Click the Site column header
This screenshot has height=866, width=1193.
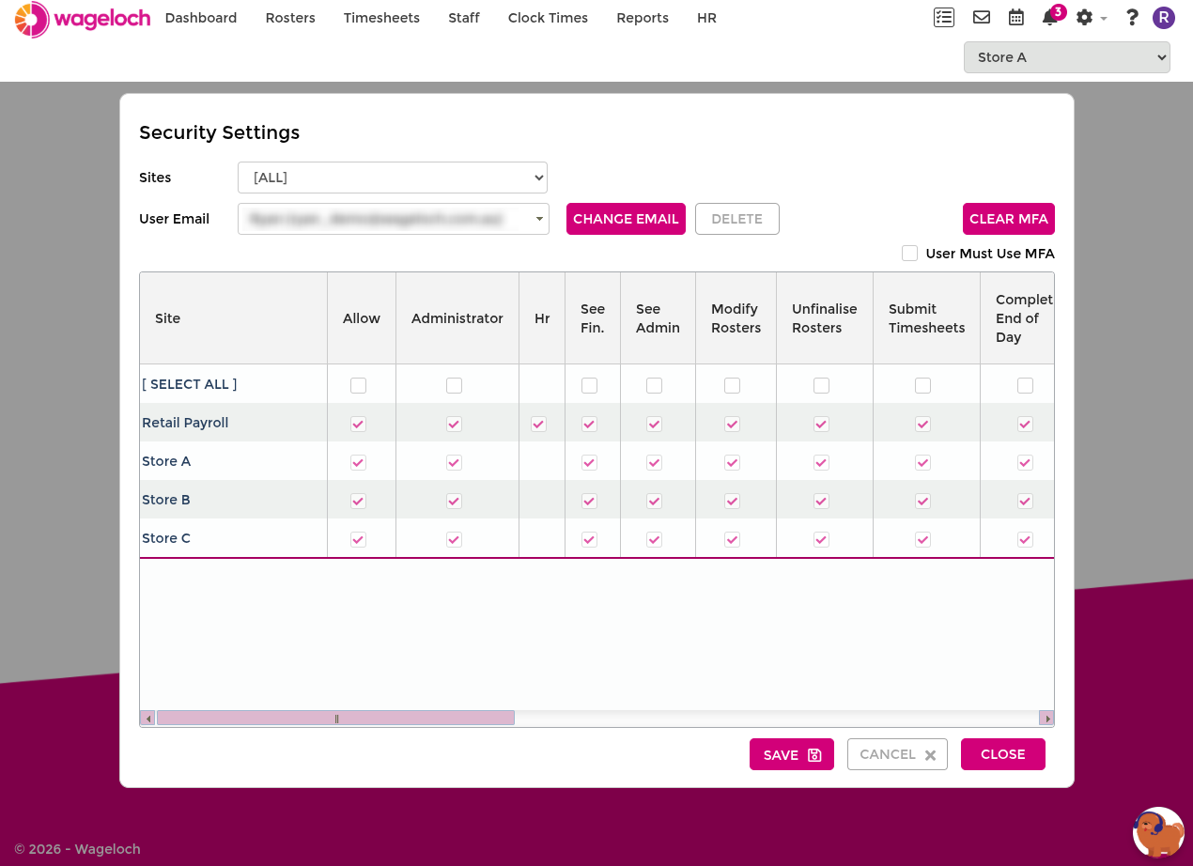pyautogui.click(x=233, y=318)
